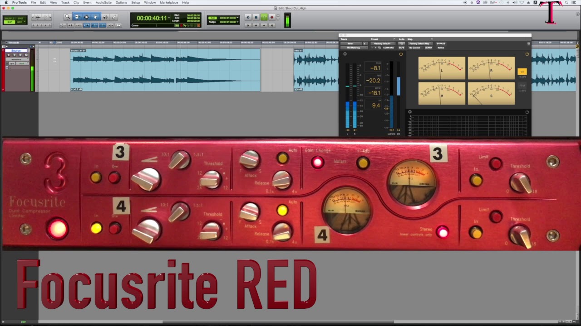Open factory default preset dropdown

(383, 43)
